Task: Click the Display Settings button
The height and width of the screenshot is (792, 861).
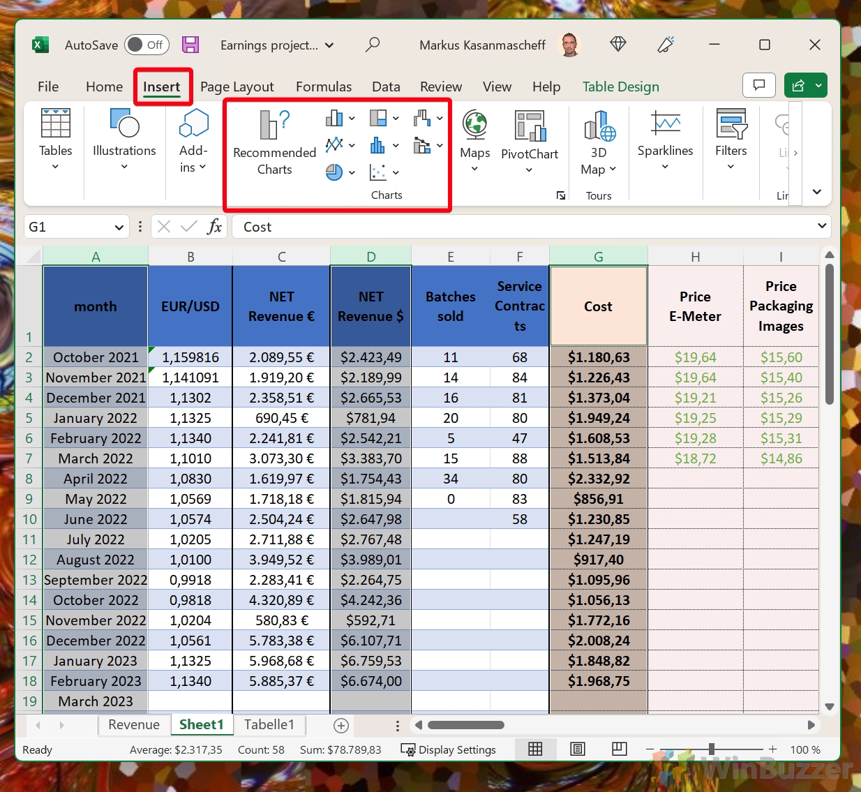Action: (x=449, y=749)
